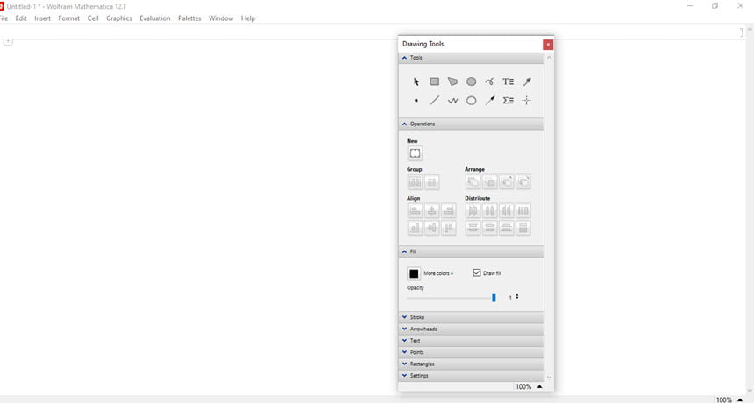Expand the Rectangles section
Screen dimensions: 754x403
[472, 364]
